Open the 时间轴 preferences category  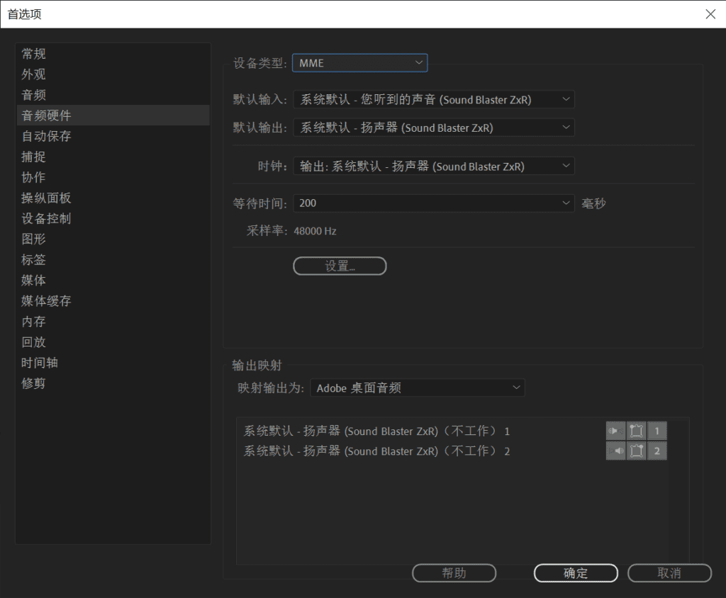tap(40, 363)
